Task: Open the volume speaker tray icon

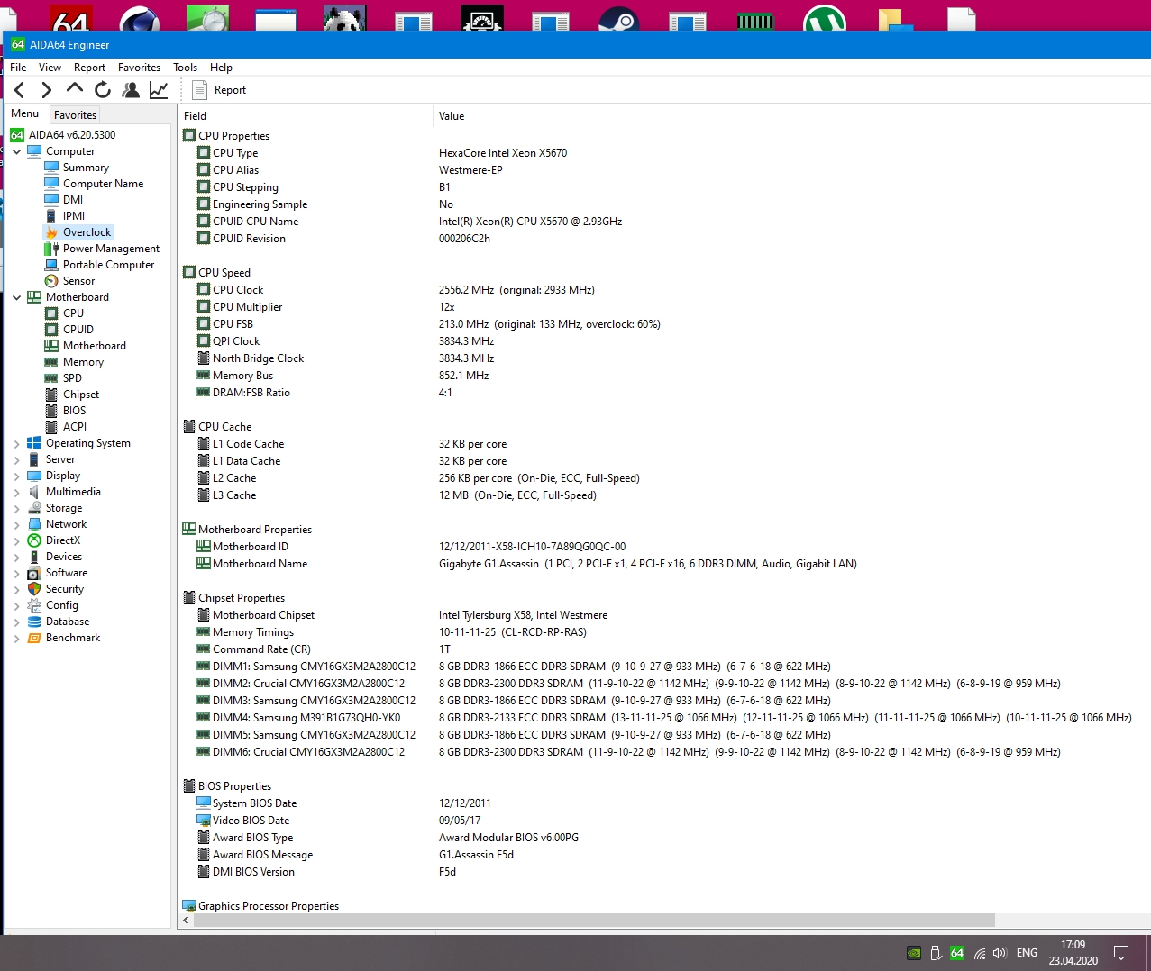Action: coord(1000,953)
